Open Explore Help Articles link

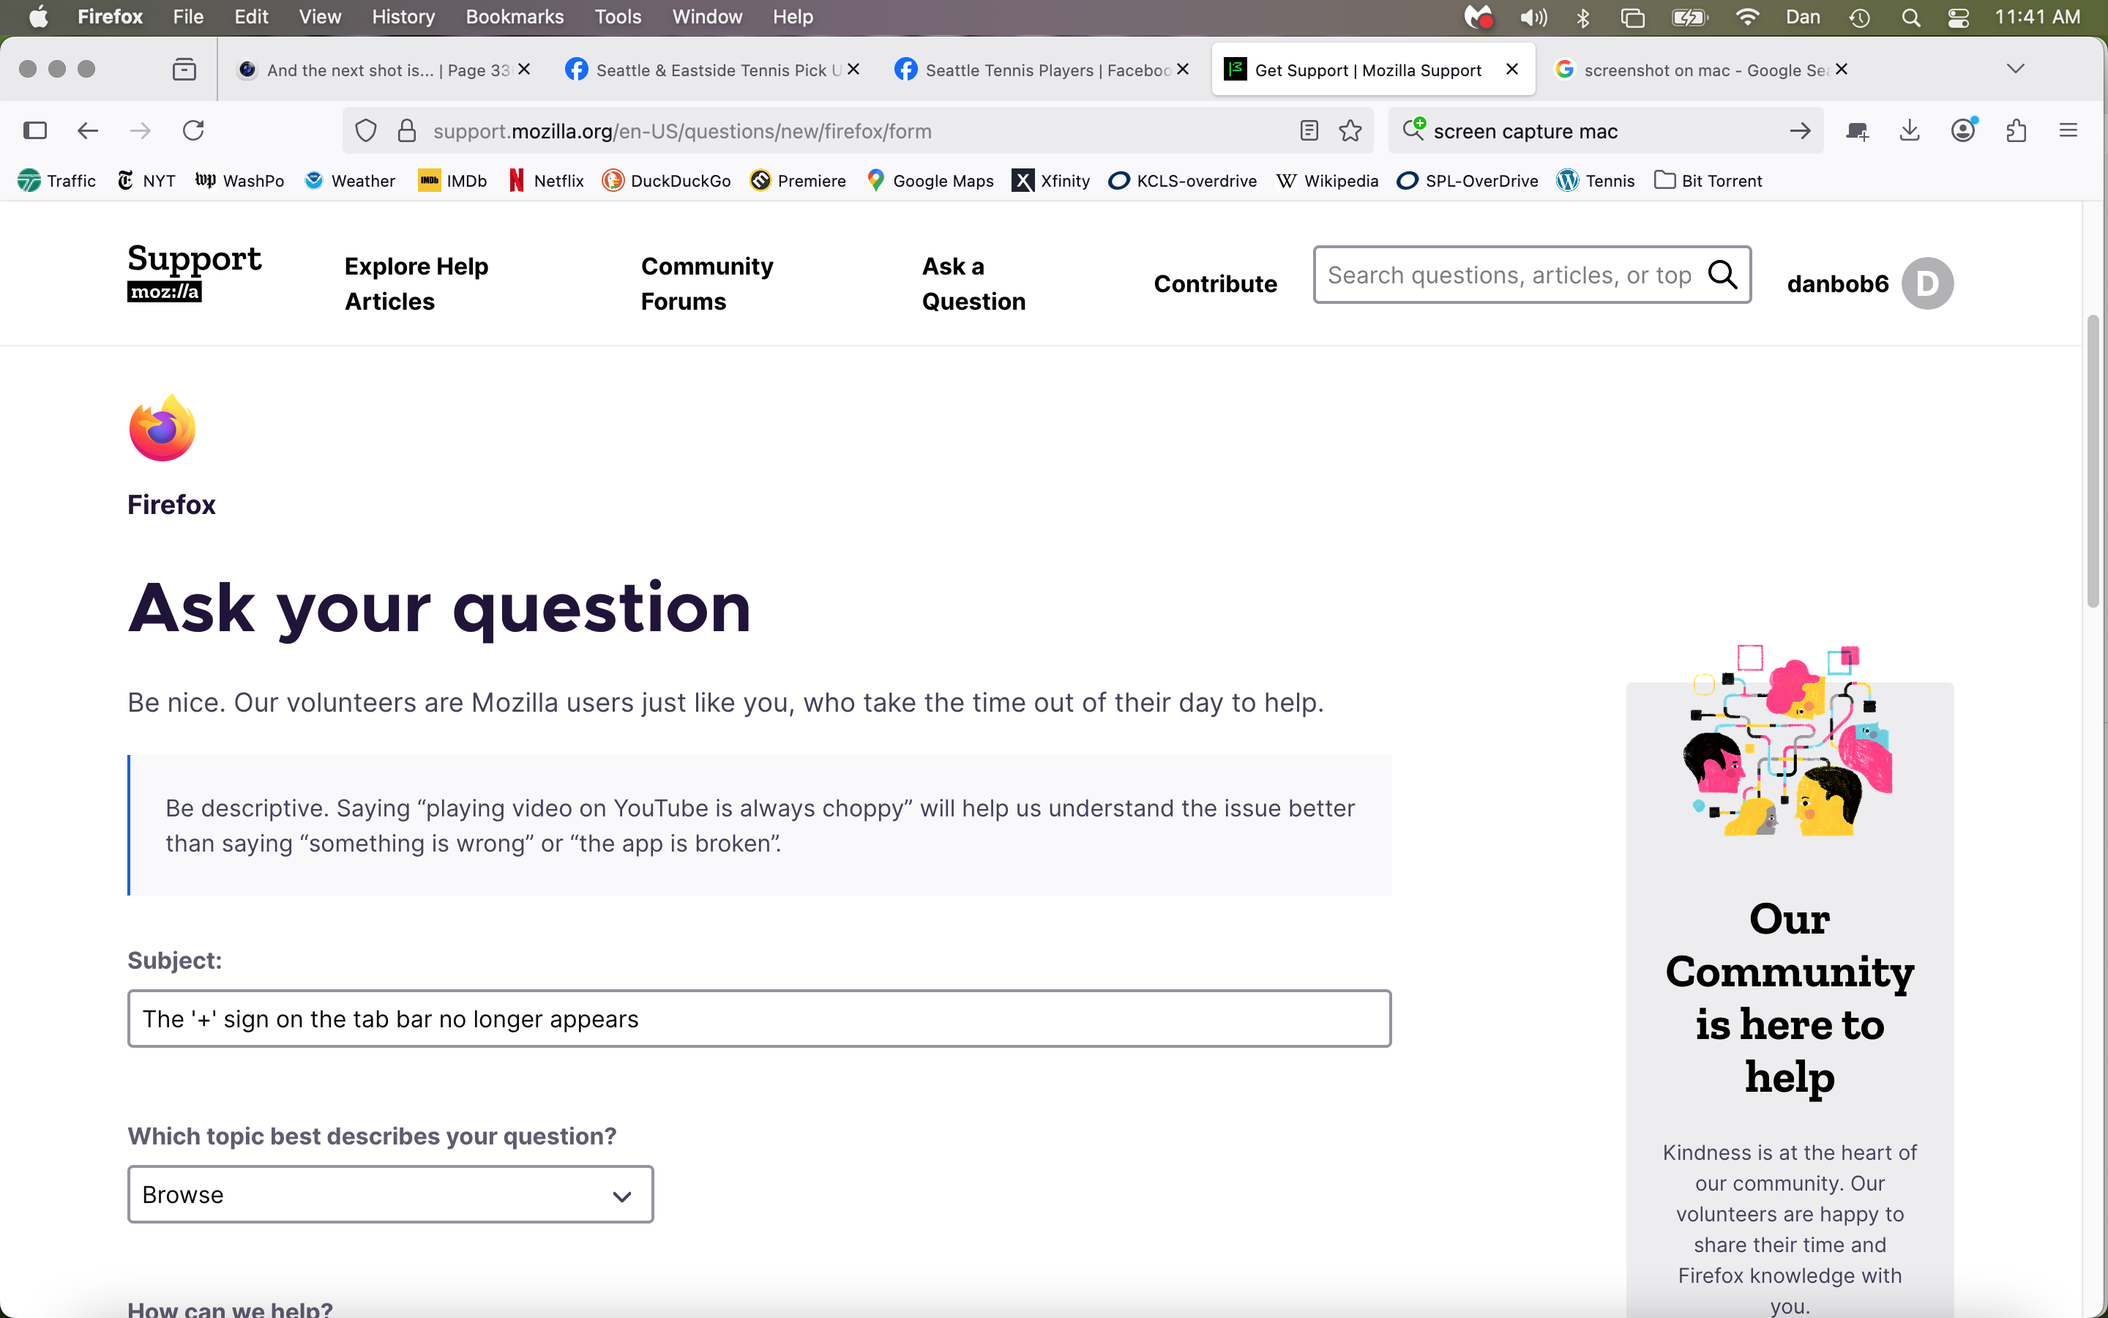416,283
